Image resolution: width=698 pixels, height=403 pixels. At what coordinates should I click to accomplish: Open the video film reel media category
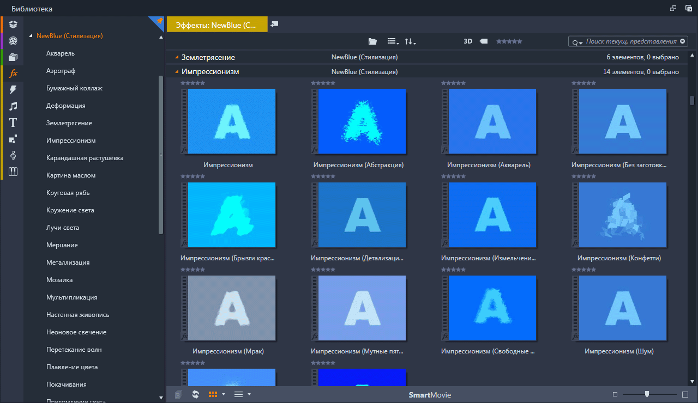[13, 40]
